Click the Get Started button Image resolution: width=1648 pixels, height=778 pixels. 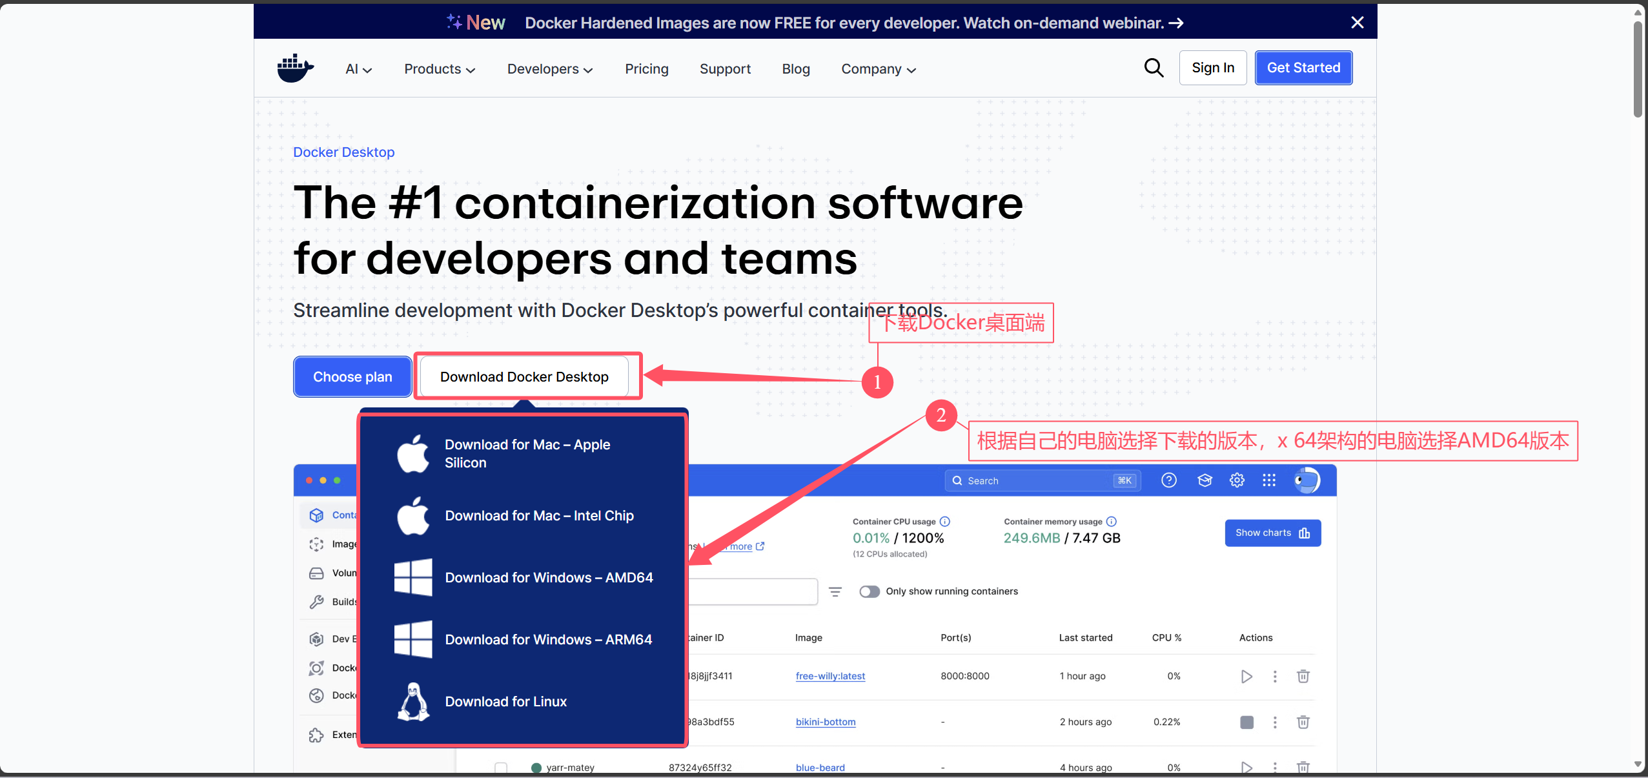point(1303,68)
